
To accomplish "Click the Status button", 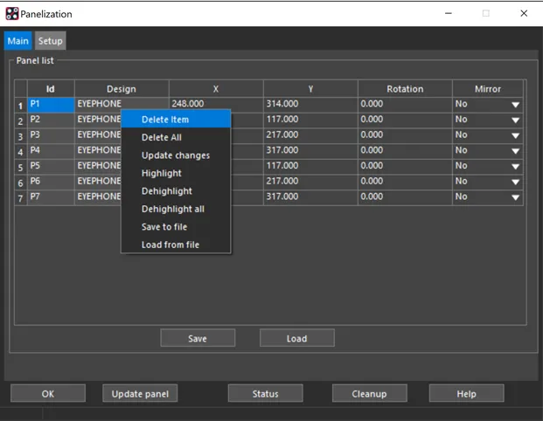I will tap(266, 393).
